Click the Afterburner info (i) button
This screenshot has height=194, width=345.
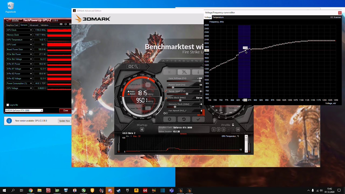click(x=198, y=72)
